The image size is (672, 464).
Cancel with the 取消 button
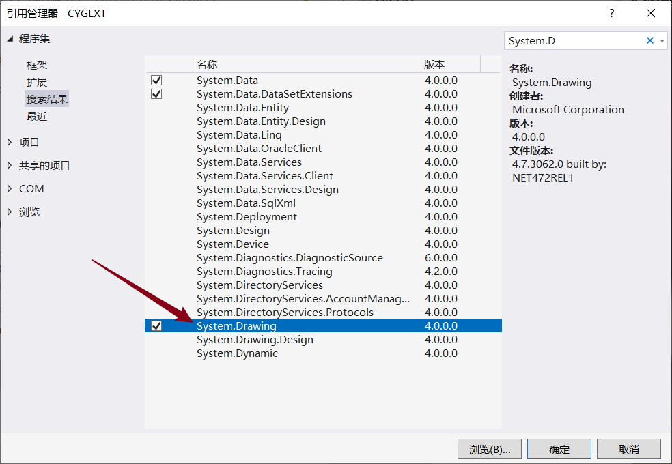pos(629,449)
